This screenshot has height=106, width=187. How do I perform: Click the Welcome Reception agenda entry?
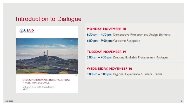(x=126, y=41)
